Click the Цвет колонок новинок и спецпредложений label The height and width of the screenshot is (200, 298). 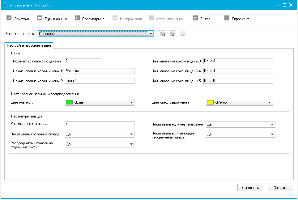[45, 94]
